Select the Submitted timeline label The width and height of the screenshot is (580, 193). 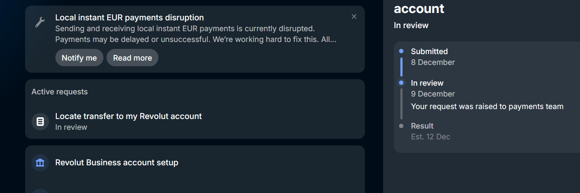429,51
